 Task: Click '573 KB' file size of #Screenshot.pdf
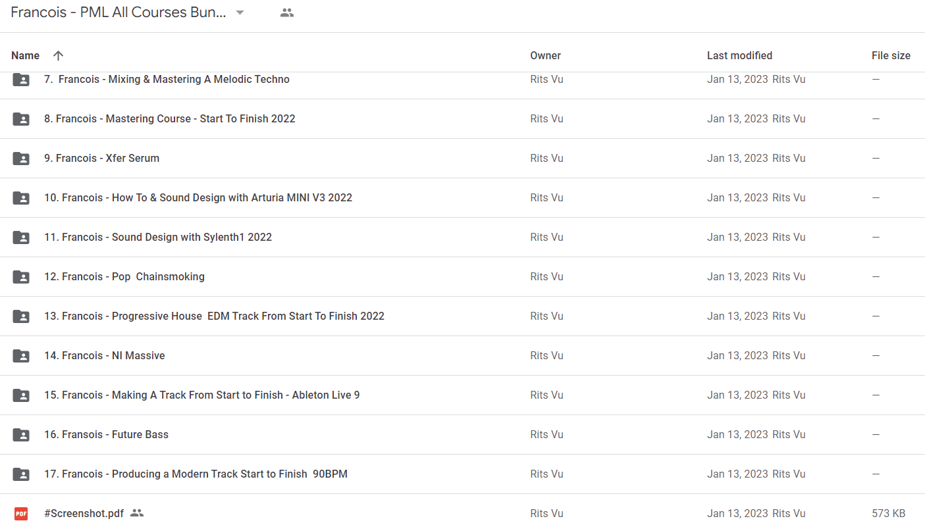[x=888, y=513]
